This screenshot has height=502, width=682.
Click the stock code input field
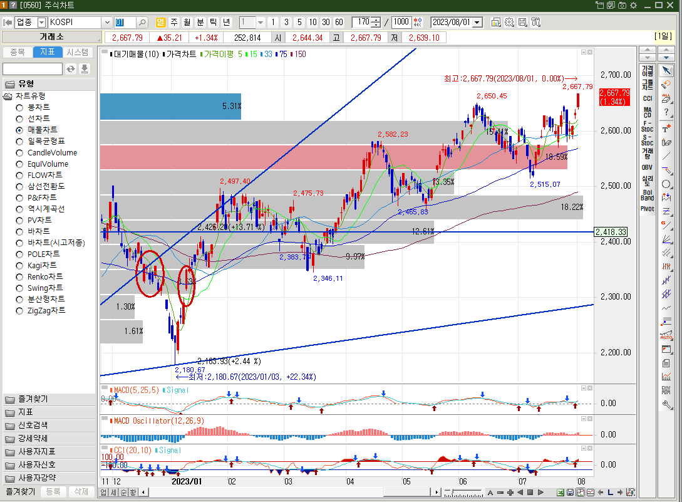[125, 22]
